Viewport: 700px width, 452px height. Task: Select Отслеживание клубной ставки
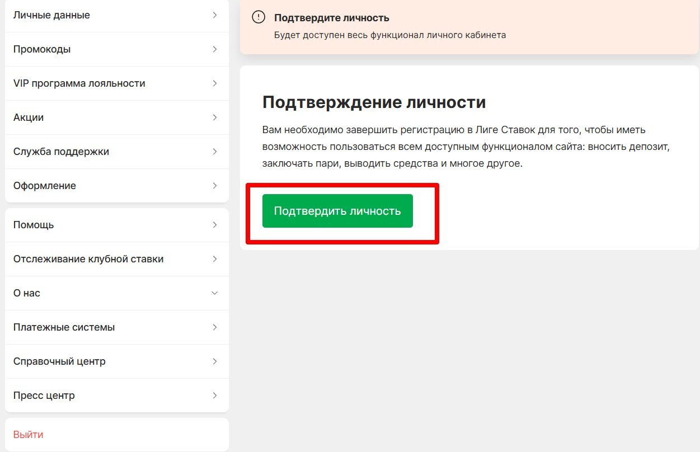point(88,258)
